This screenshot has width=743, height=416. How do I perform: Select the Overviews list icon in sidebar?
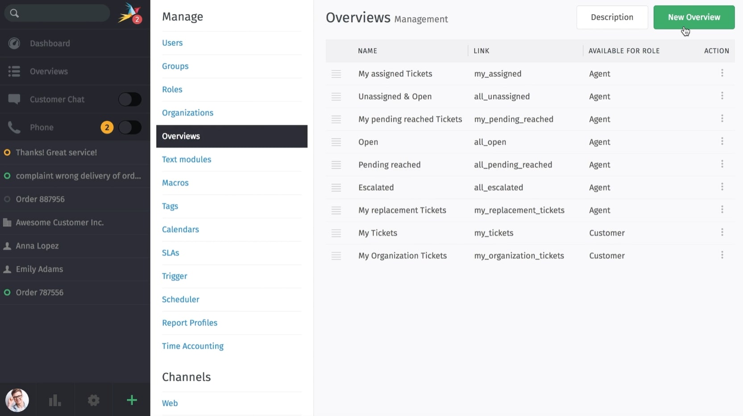[x=14, y=71]
